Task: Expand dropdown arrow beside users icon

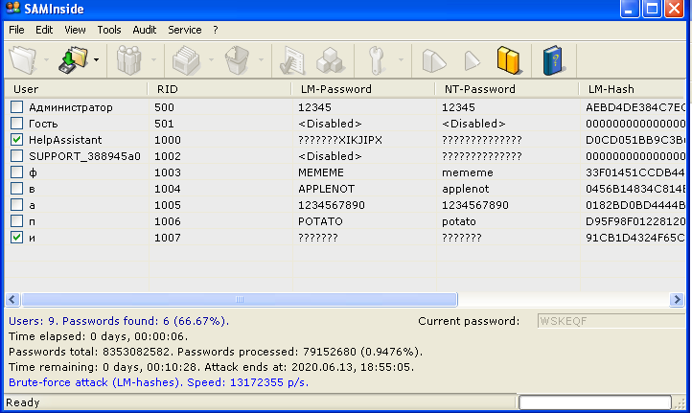Action: tap(153, 60)
